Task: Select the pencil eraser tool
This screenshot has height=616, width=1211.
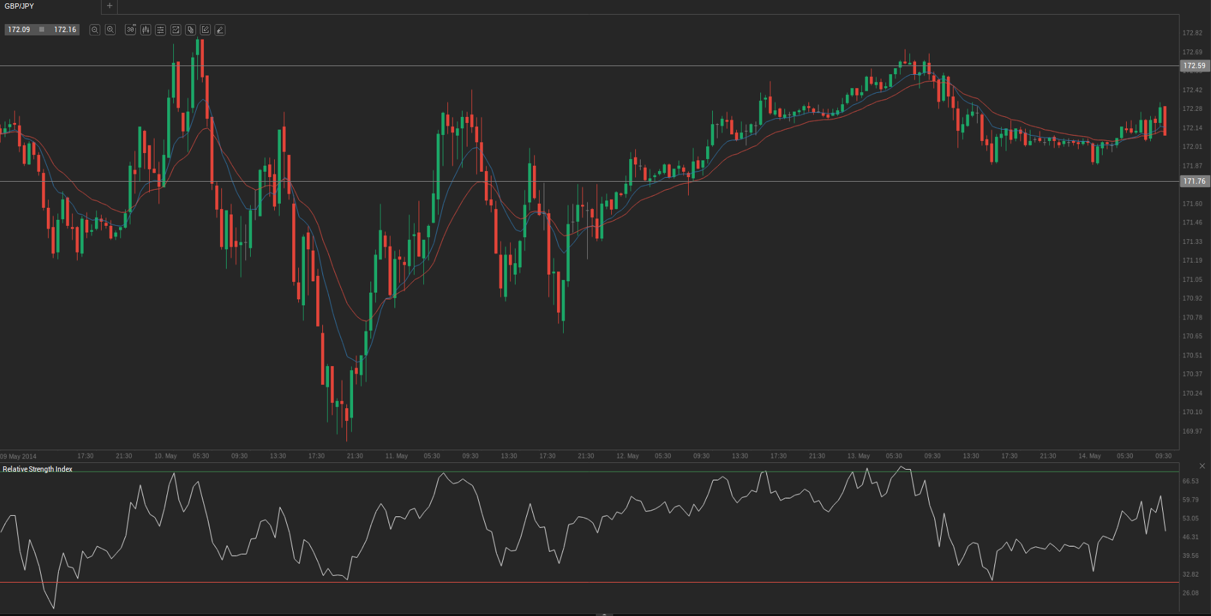Action: click(220, 29)
